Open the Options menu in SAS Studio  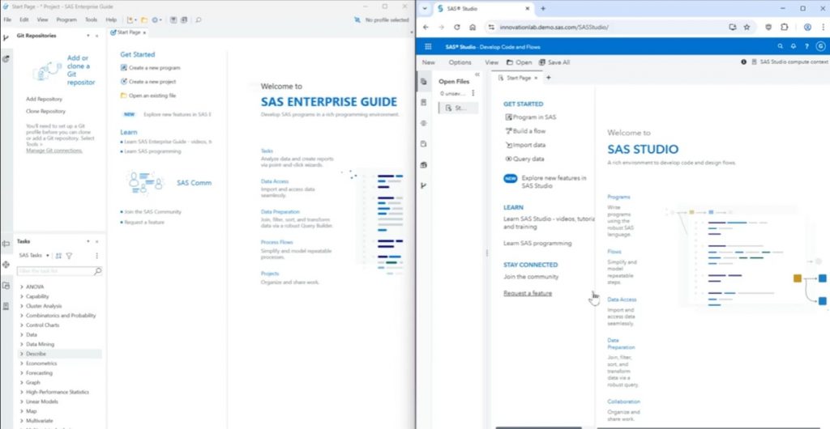[460, 62]
